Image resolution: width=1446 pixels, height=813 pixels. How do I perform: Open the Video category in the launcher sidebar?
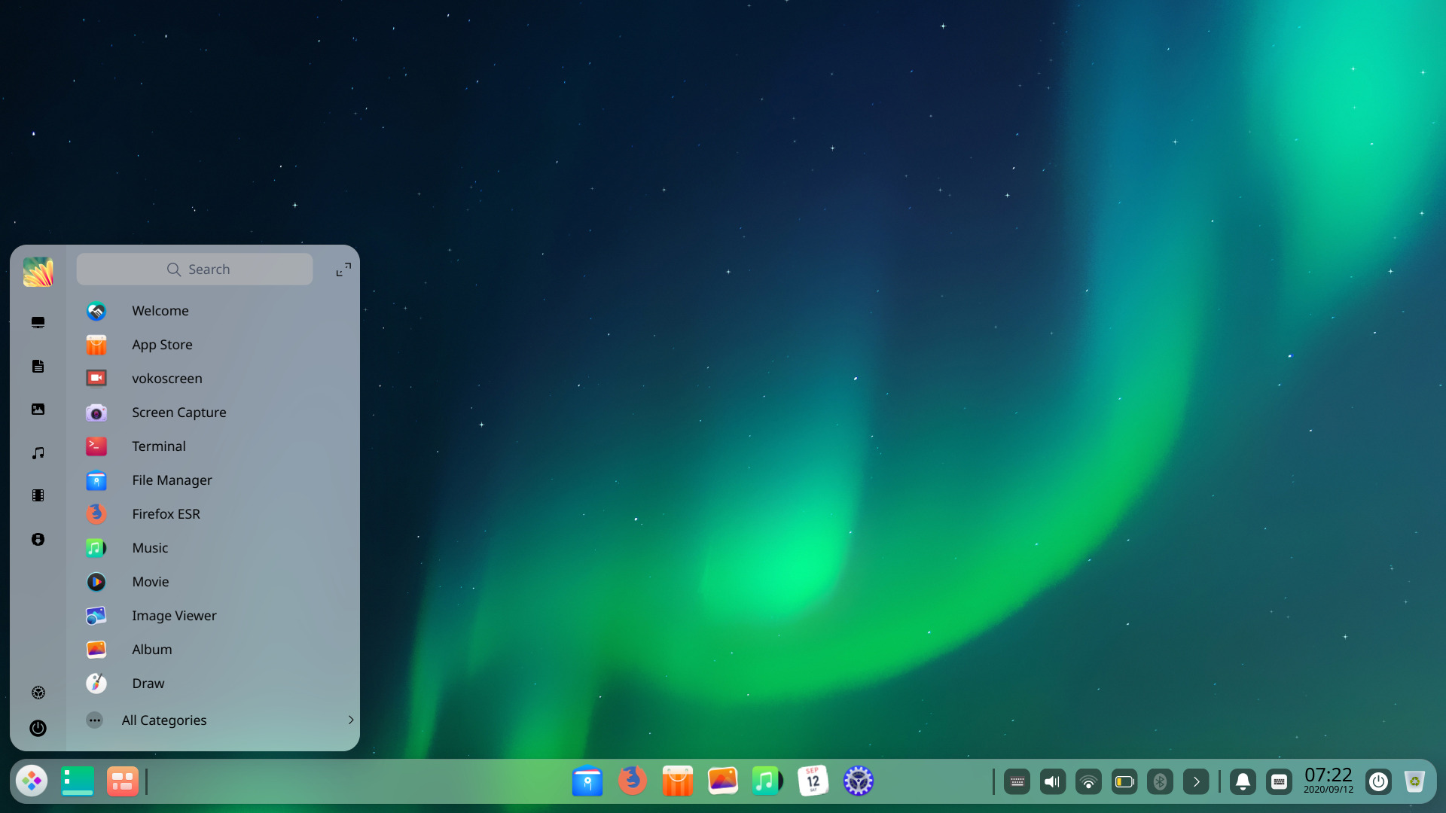[38, 495]
